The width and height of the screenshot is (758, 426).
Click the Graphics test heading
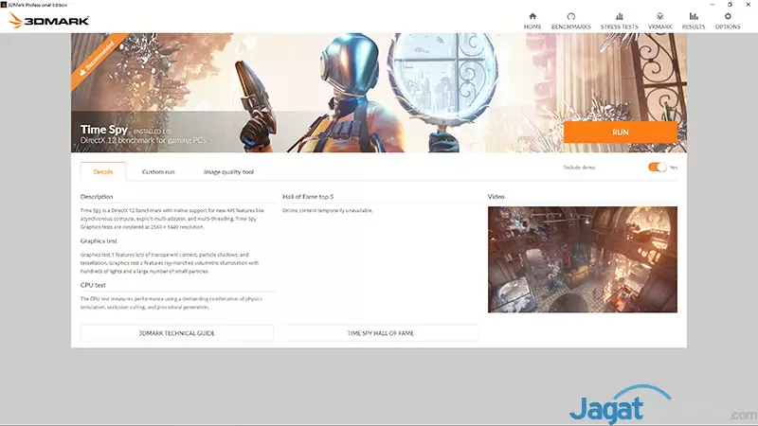point(99,240)
